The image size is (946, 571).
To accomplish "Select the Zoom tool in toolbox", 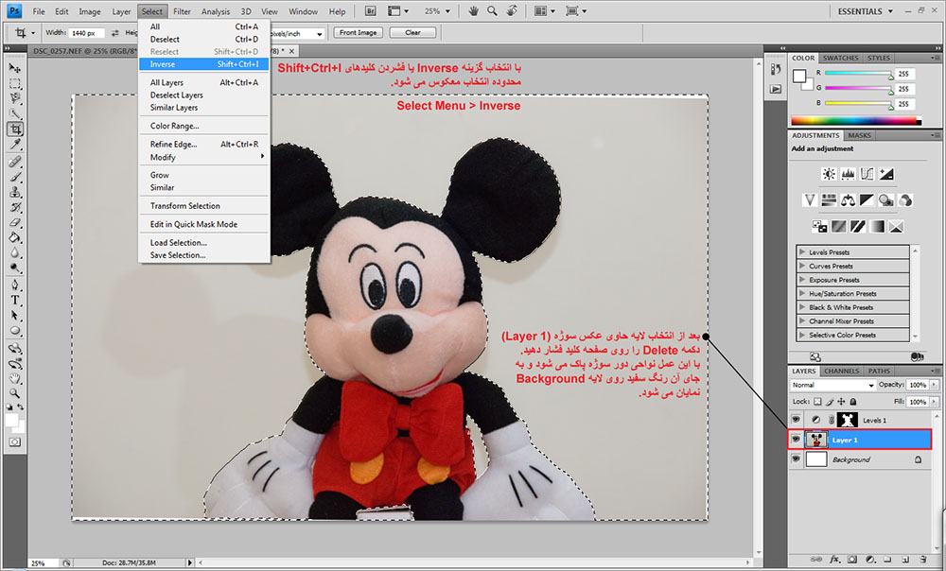I will (x=14, y=393).
